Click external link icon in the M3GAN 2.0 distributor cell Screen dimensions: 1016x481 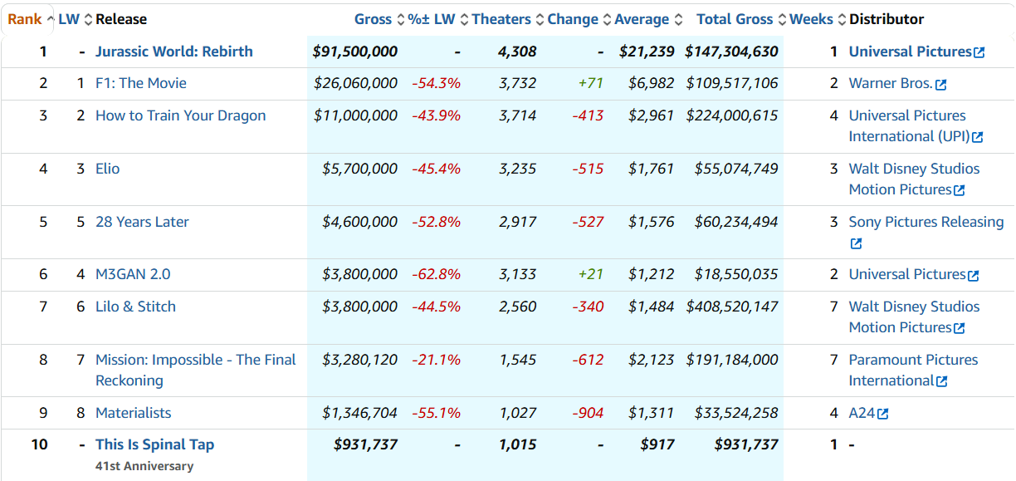tap(973, 275)
